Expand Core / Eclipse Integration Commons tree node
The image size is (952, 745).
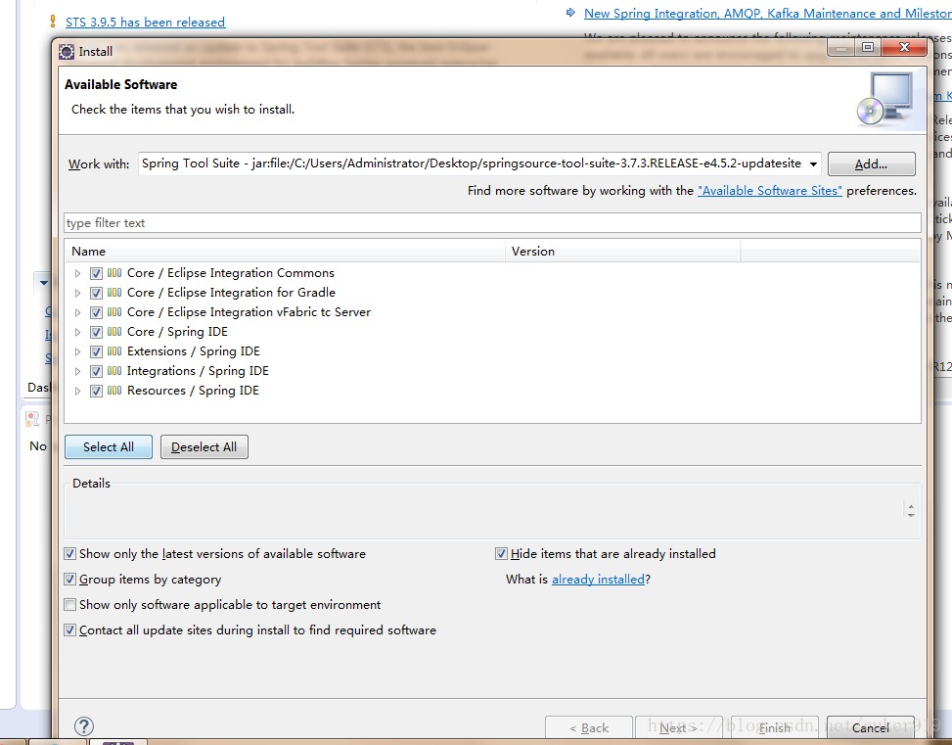[x=77, y=273]
